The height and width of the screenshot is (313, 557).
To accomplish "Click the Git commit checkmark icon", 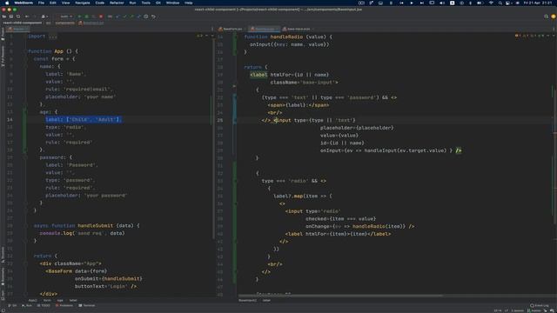I will pyautogui.click(x=124, y=17).
